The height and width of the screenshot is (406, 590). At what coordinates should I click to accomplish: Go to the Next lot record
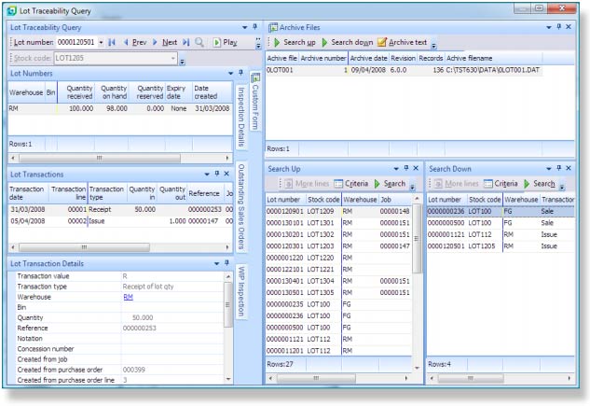pos(166,43)
